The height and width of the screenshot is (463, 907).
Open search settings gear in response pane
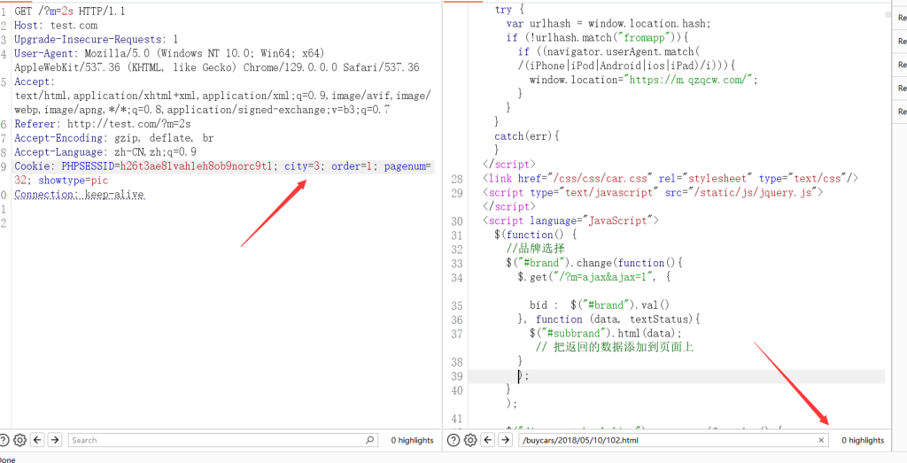coord(470,440)
